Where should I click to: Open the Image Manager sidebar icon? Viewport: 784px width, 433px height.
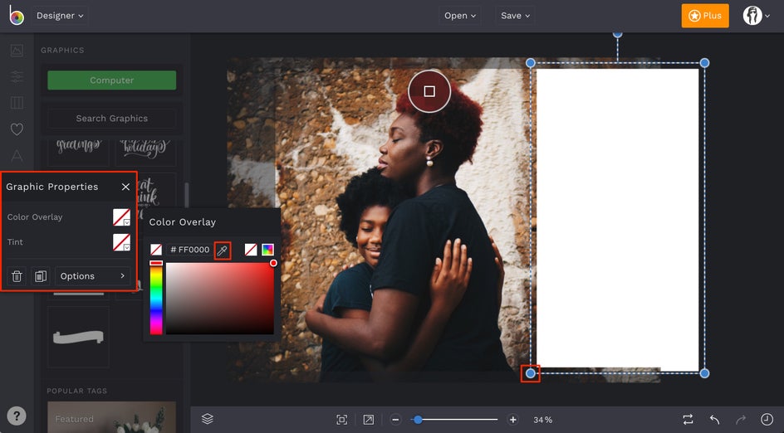coord(17,50)
